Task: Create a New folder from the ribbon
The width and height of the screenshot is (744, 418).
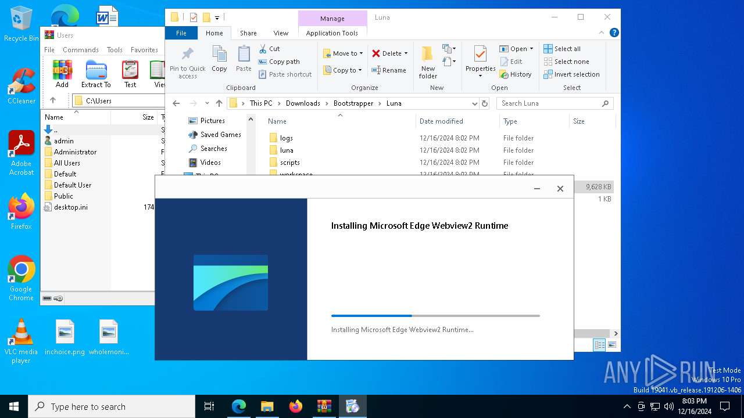Action: [x=428, y=63]
